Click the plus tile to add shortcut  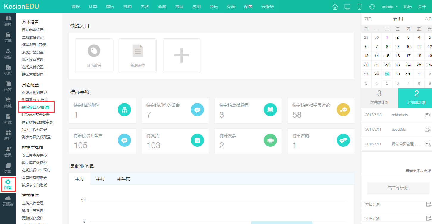tap(181, 56)
